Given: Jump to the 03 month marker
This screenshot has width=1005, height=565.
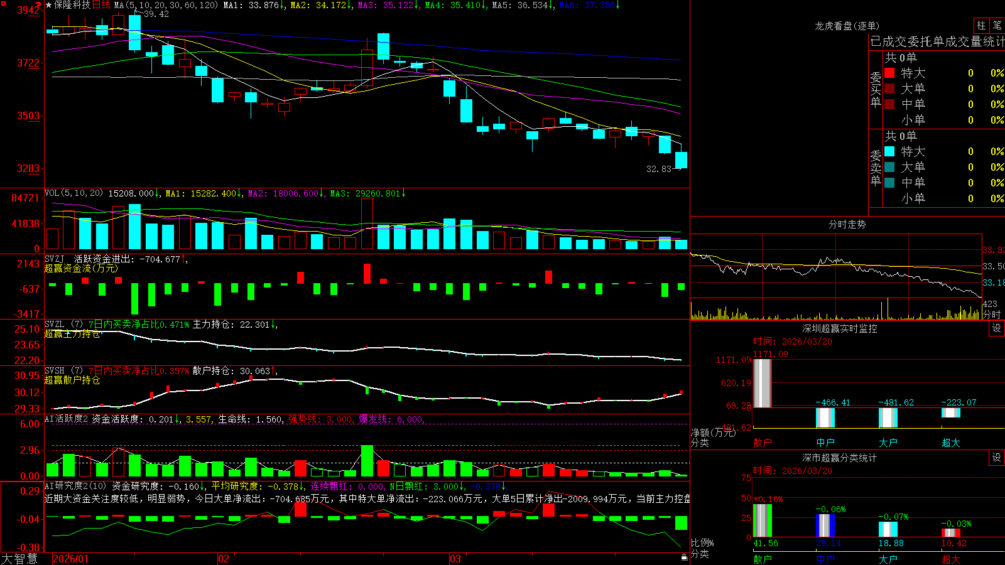Looking at the screenshot, I should point(455,559).
